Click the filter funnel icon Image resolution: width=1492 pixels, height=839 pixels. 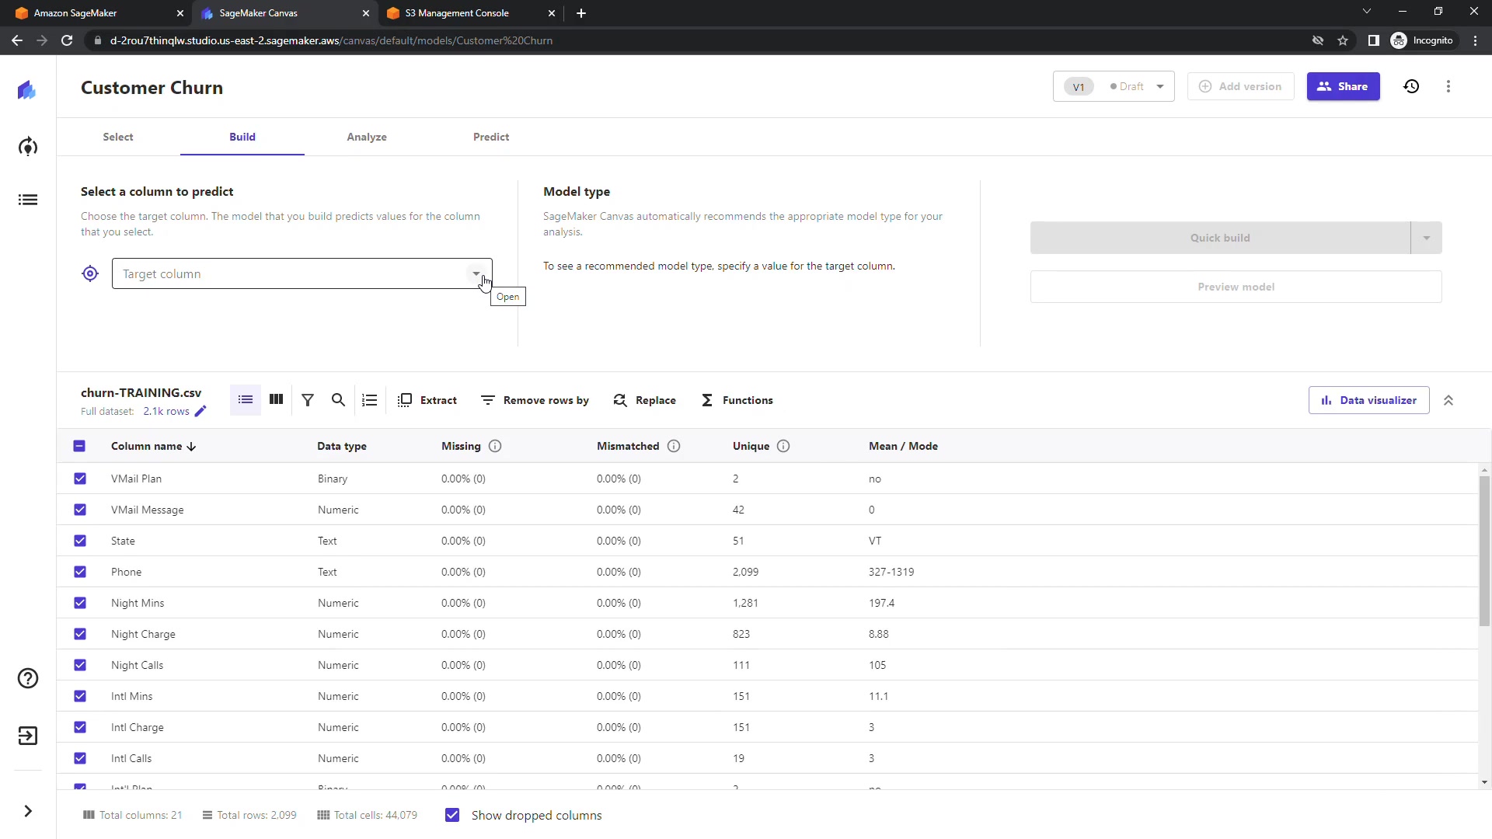click(308, 400)
